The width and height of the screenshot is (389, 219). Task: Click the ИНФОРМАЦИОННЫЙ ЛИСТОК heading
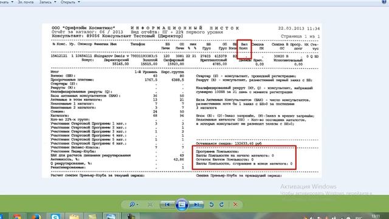click(x=185, y=28)
